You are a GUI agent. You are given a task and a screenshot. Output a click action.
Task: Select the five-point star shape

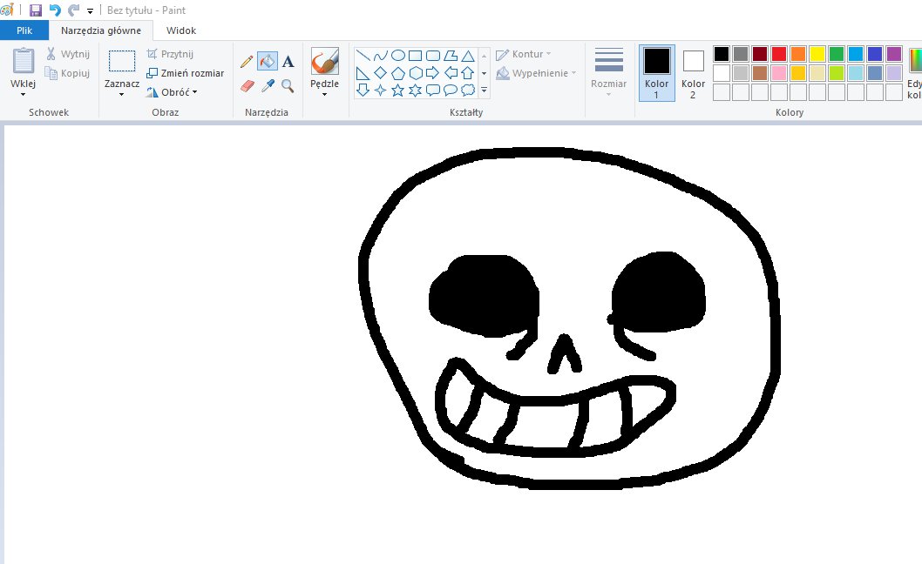click(x=398, y=90)
